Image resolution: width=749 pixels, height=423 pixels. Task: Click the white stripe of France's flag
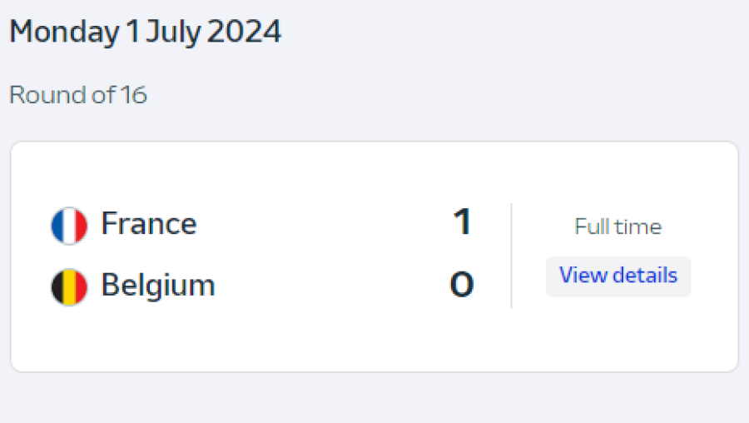(69, 225)
